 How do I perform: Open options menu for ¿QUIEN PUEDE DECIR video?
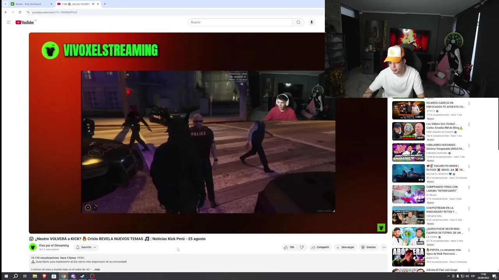click(469, 229)
